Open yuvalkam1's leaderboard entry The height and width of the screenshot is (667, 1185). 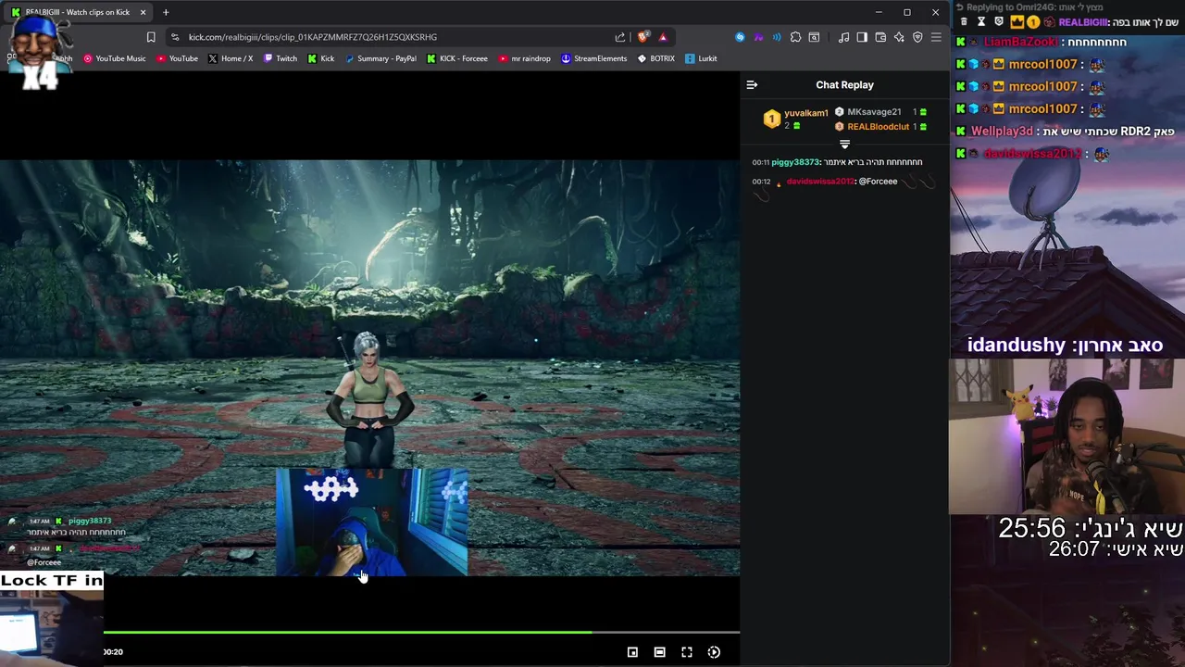click(x=795, y=119)
